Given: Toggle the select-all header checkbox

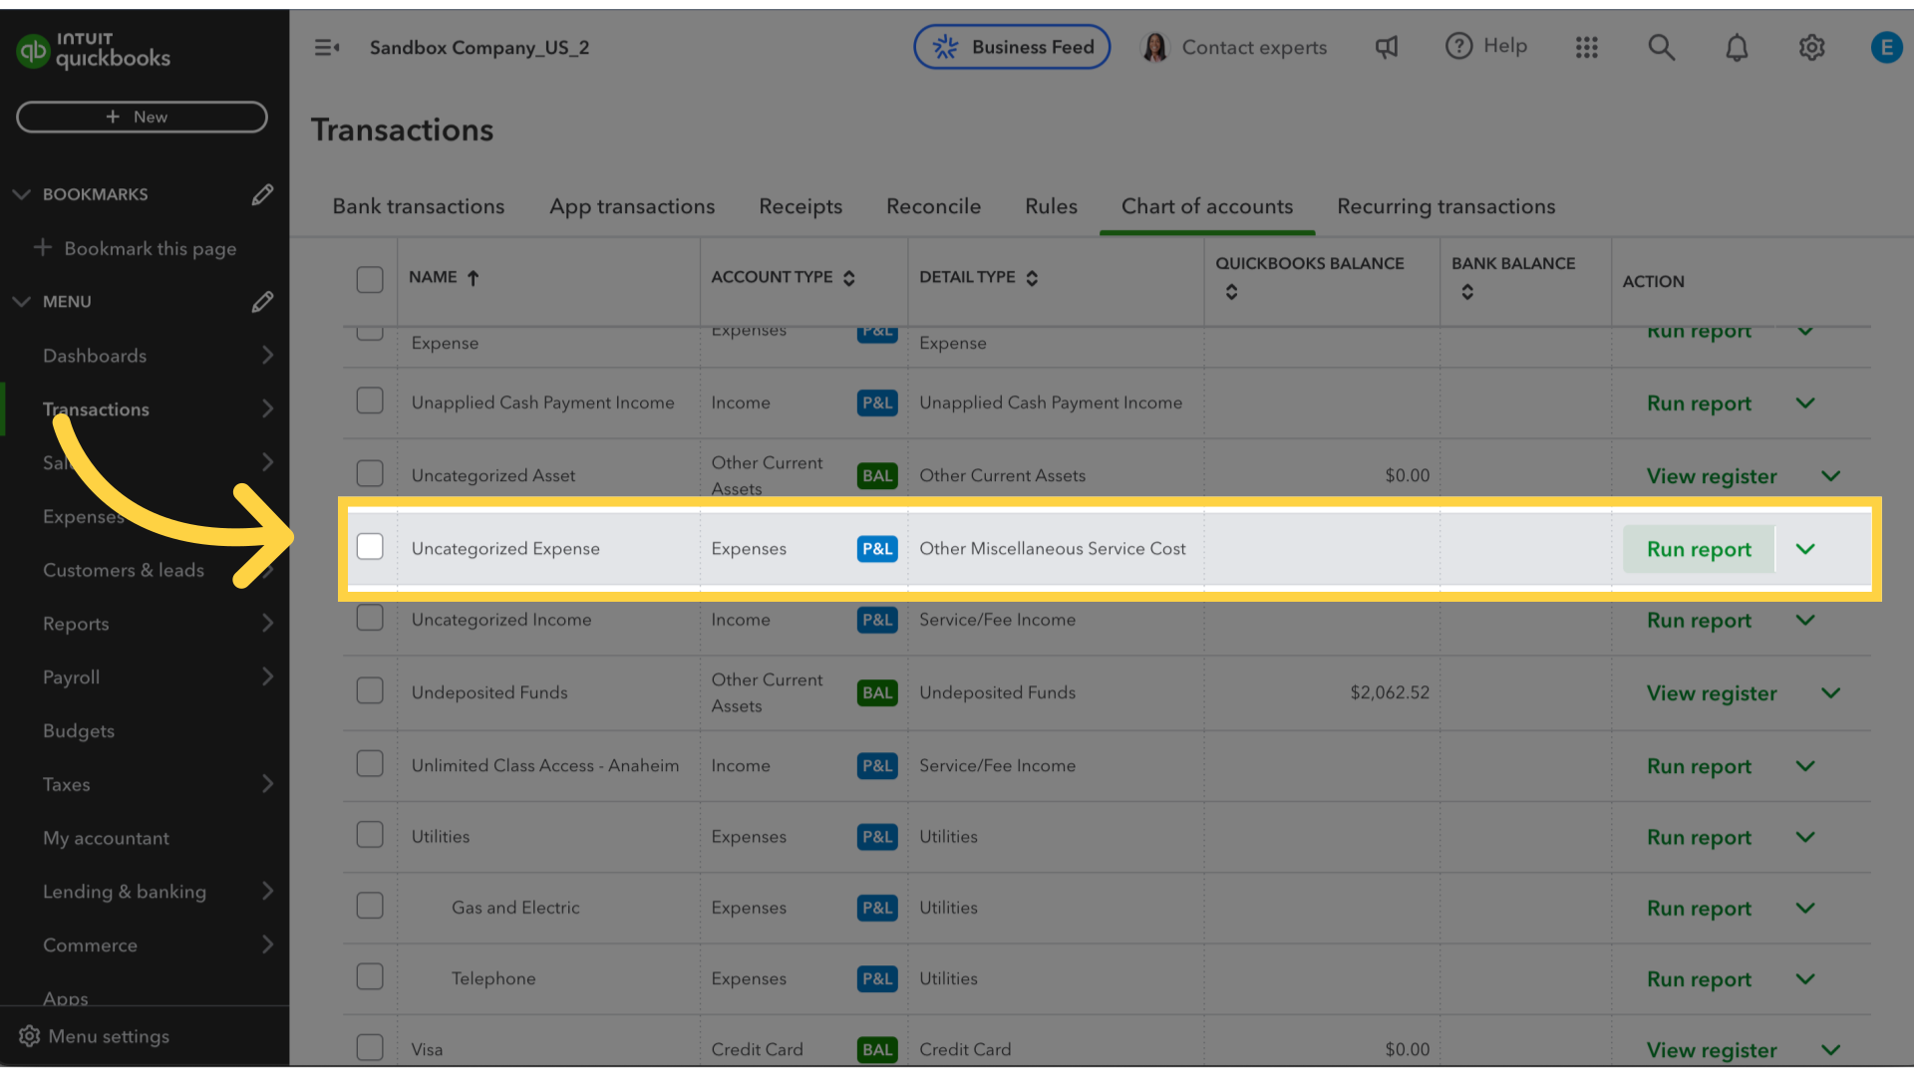Looking at the screenshot, I should (x=370, y=279).
